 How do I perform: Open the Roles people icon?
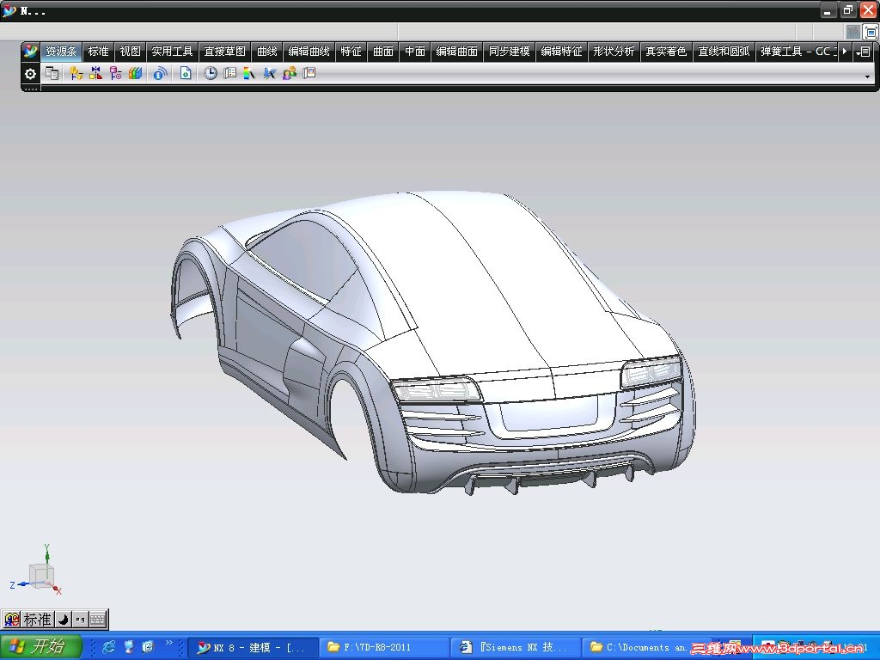click(x=290, y=73)
